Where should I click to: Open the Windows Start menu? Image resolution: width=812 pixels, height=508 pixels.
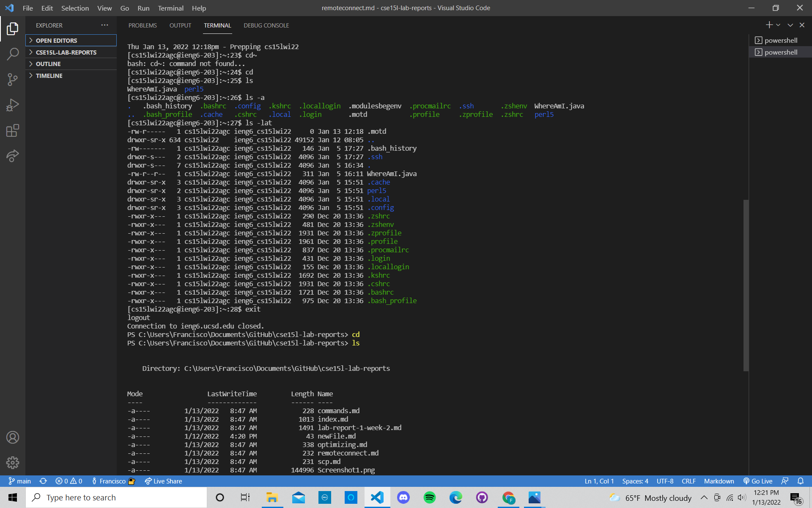(13, 497)
